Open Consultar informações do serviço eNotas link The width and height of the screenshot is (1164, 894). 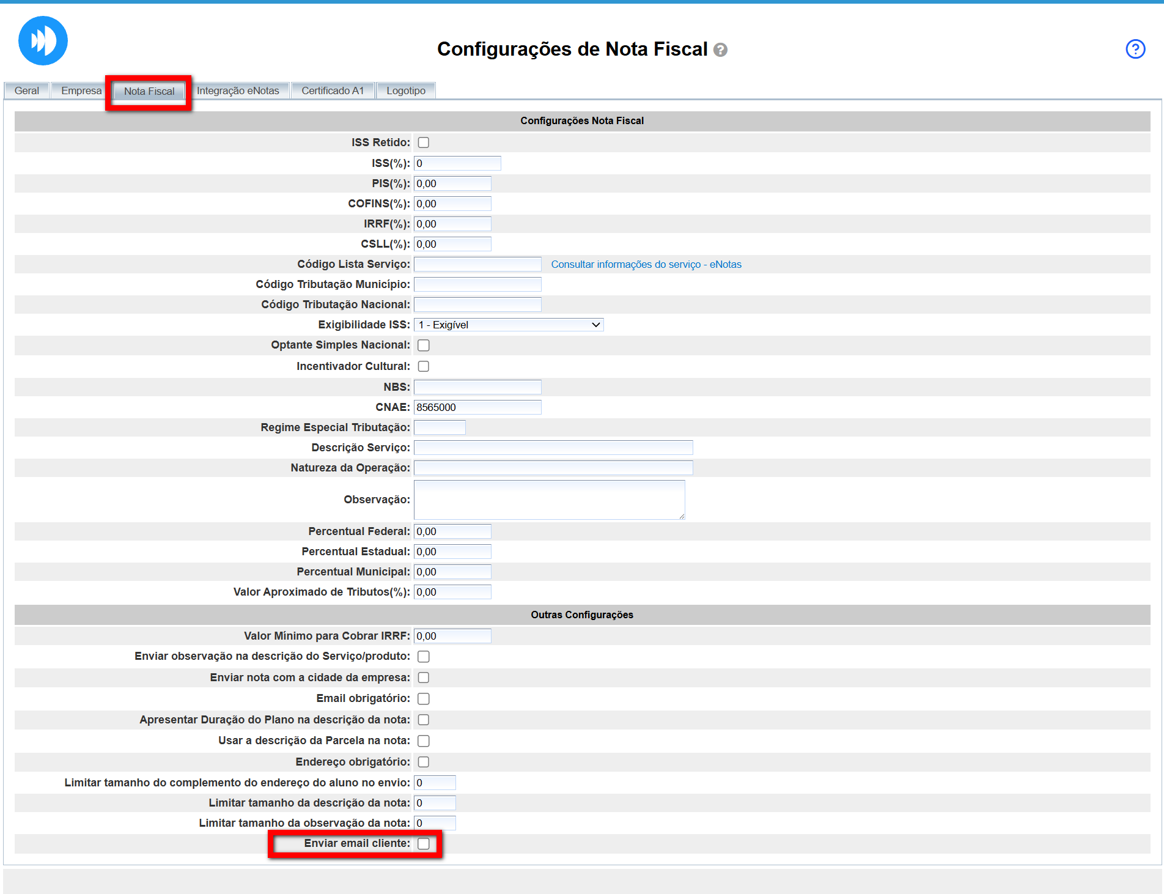pyautogui.click(x=646, y=264)
